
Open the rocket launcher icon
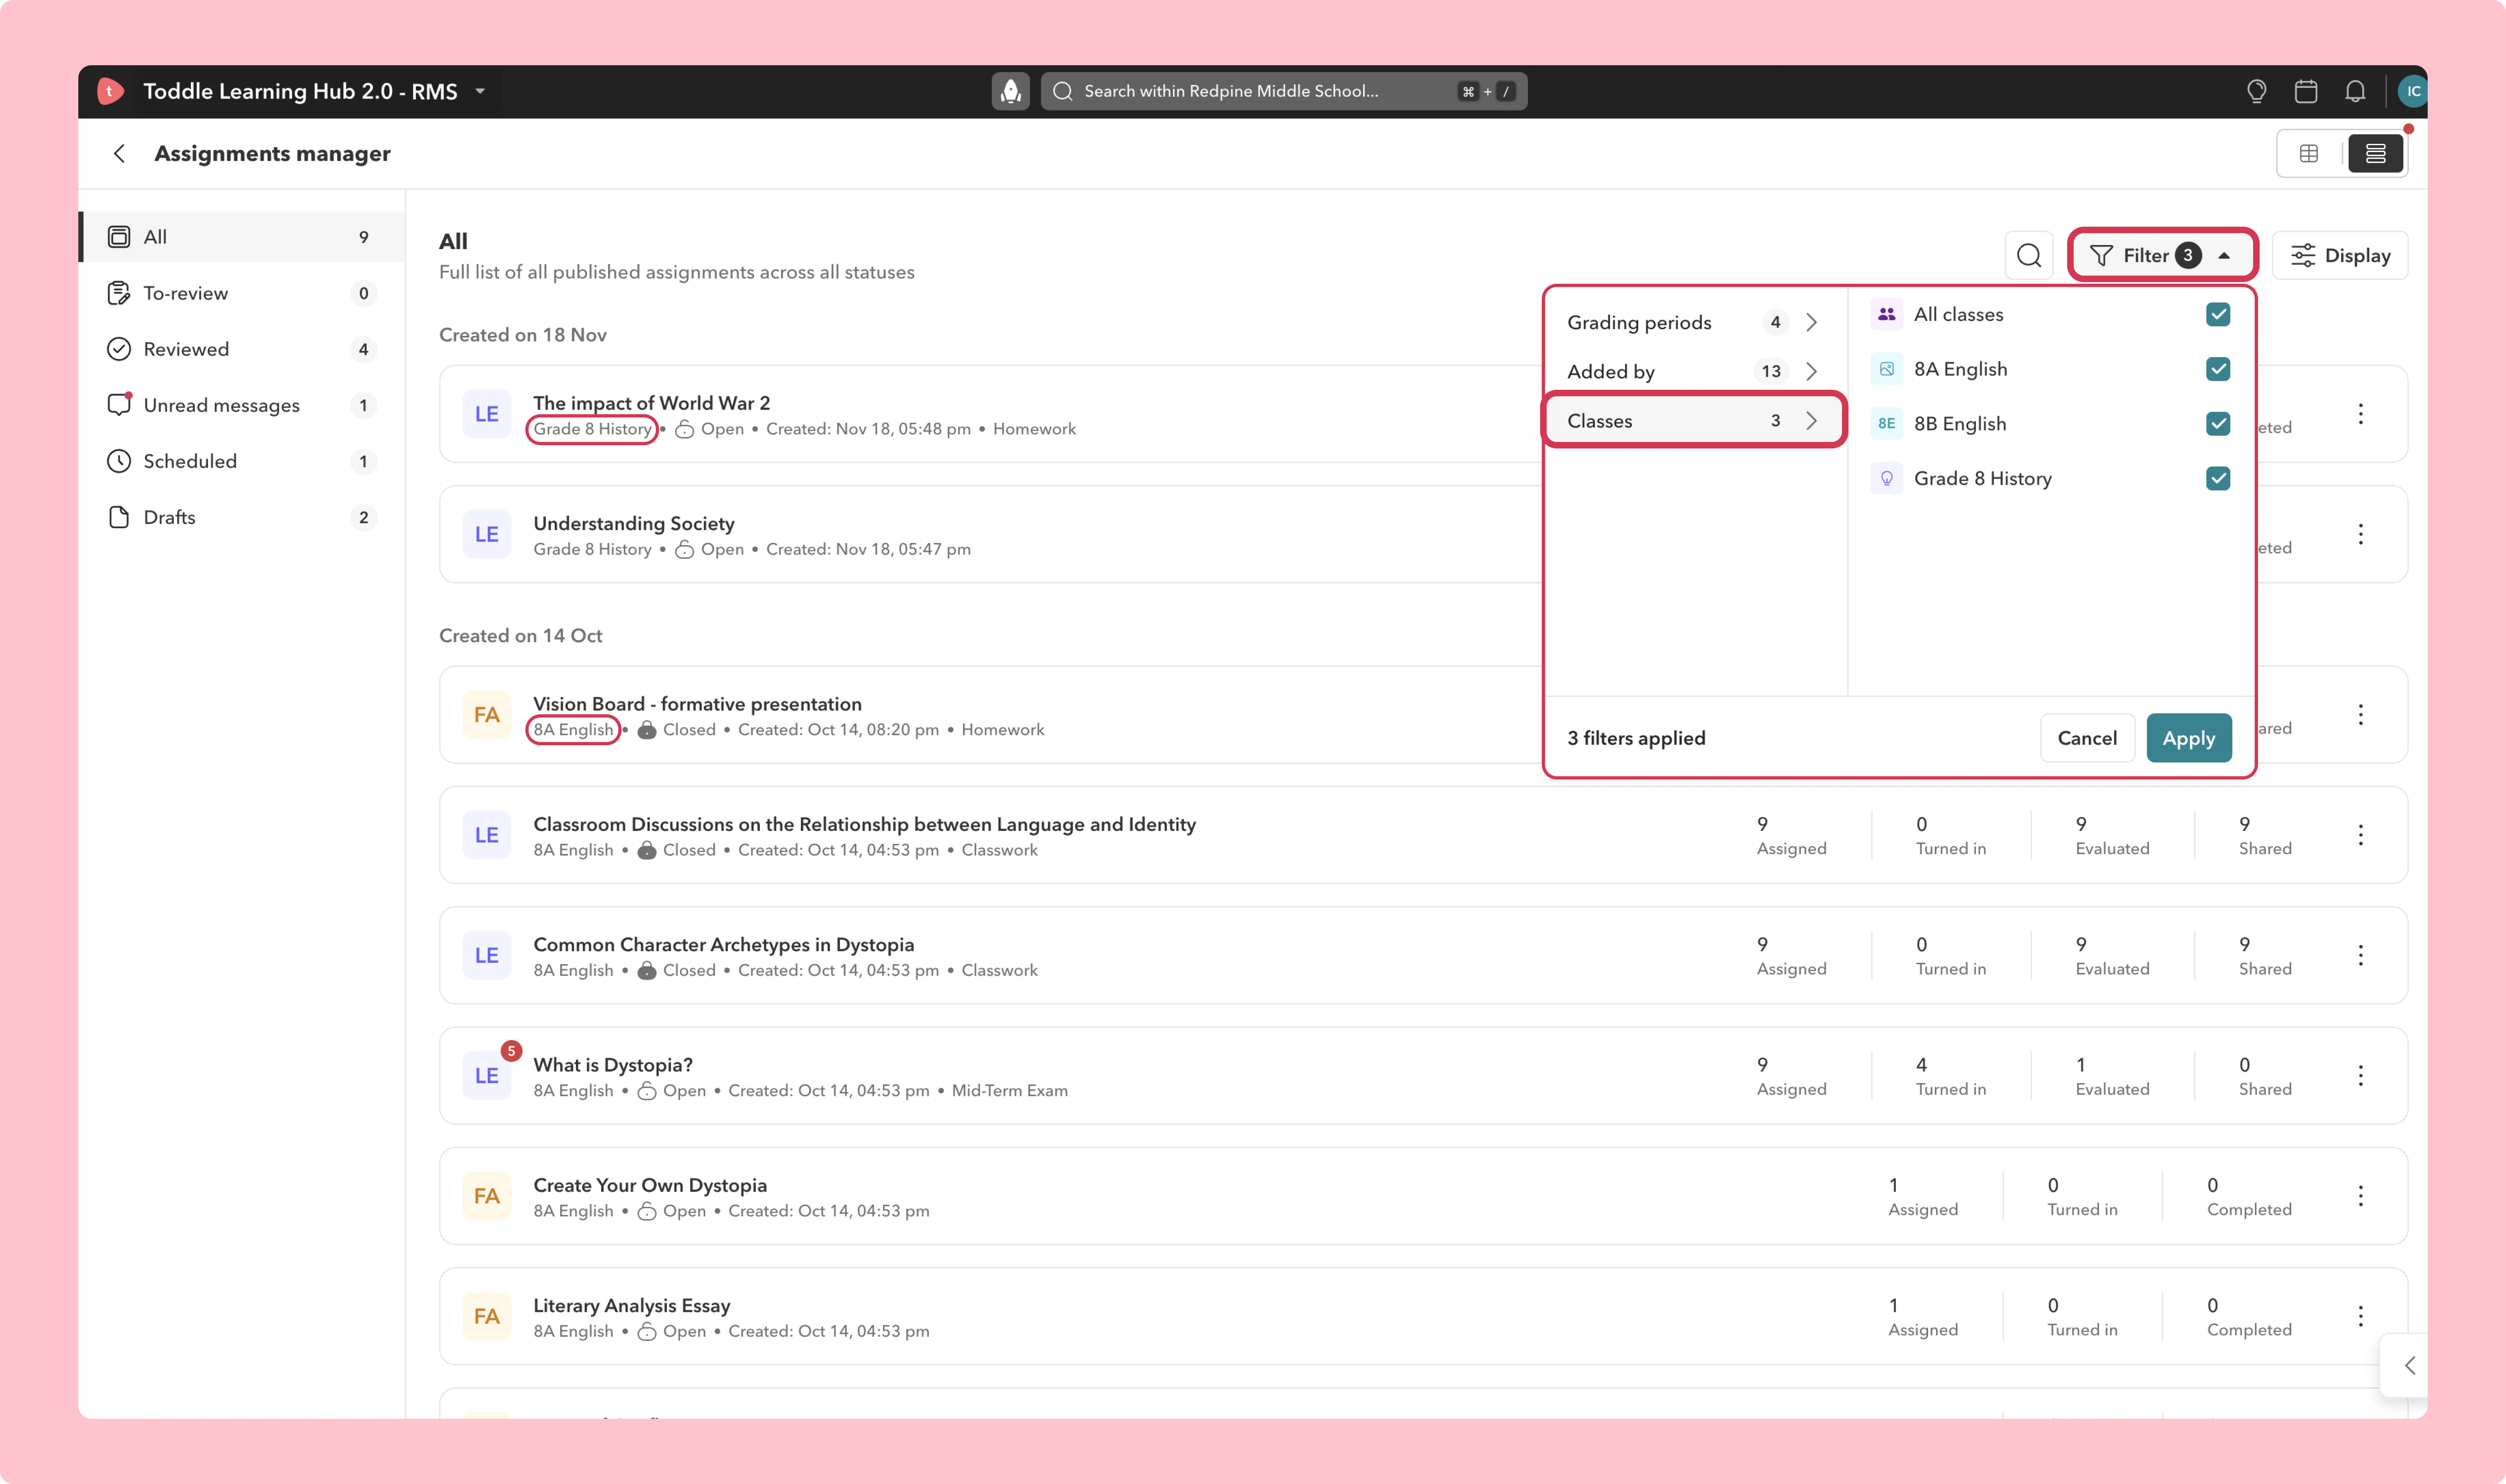[x=1010, y=91]
